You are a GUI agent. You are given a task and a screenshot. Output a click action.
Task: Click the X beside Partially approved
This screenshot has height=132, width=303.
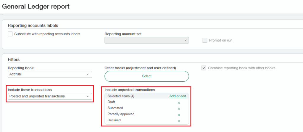179,115
